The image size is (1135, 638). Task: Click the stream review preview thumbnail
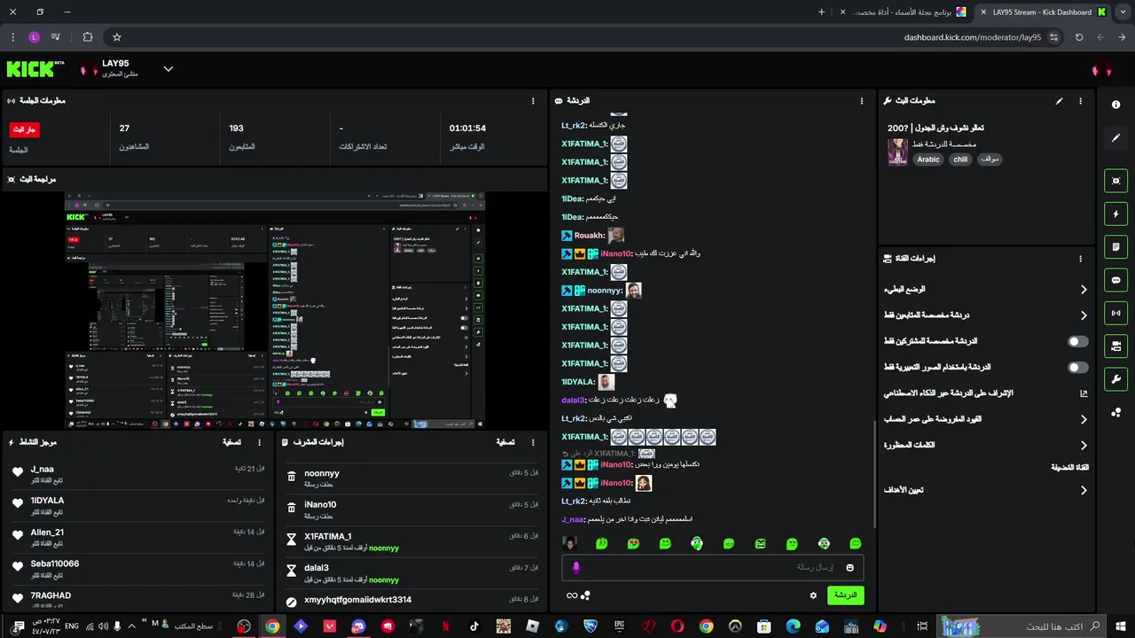coord(275,310)
